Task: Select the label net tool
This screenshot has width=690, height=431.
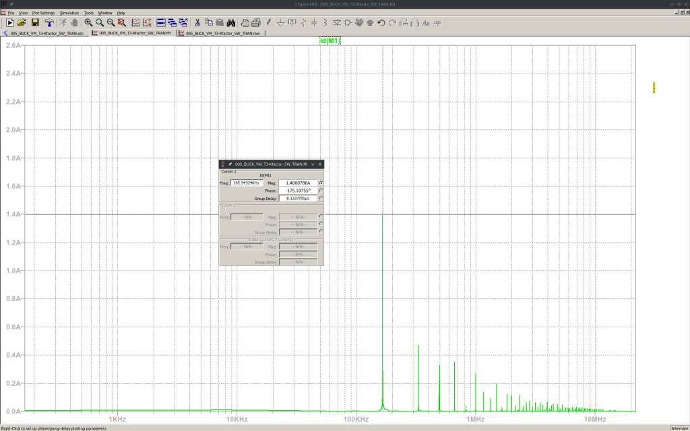Action: point(292,22)
